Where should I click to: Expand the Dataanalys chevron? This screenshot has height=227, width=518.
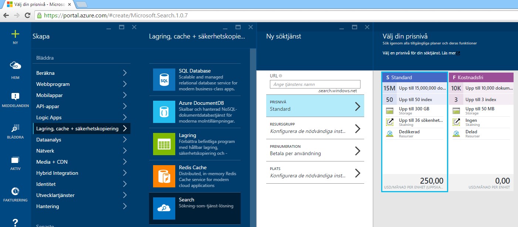click(x=125, y=140)
